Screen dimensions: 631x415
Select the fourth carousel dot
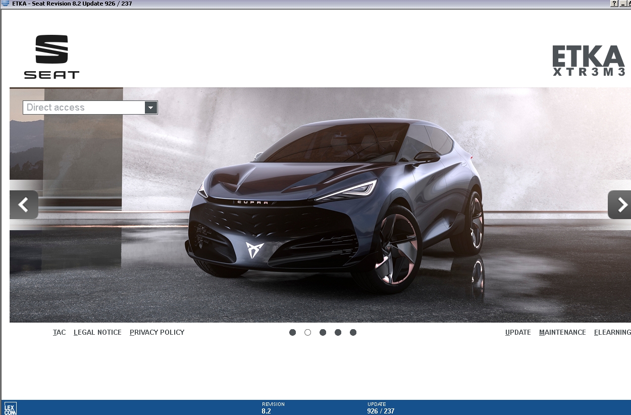[x=338, y=332]
